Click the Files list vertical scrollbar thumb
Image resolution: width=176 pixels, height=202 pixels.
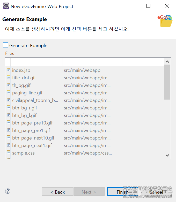(x=167, y=82)
